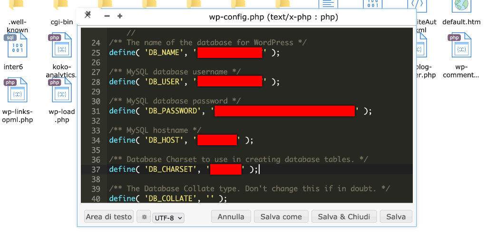
Task: Select the default.htm globe file icon
Action: [461, 6]
